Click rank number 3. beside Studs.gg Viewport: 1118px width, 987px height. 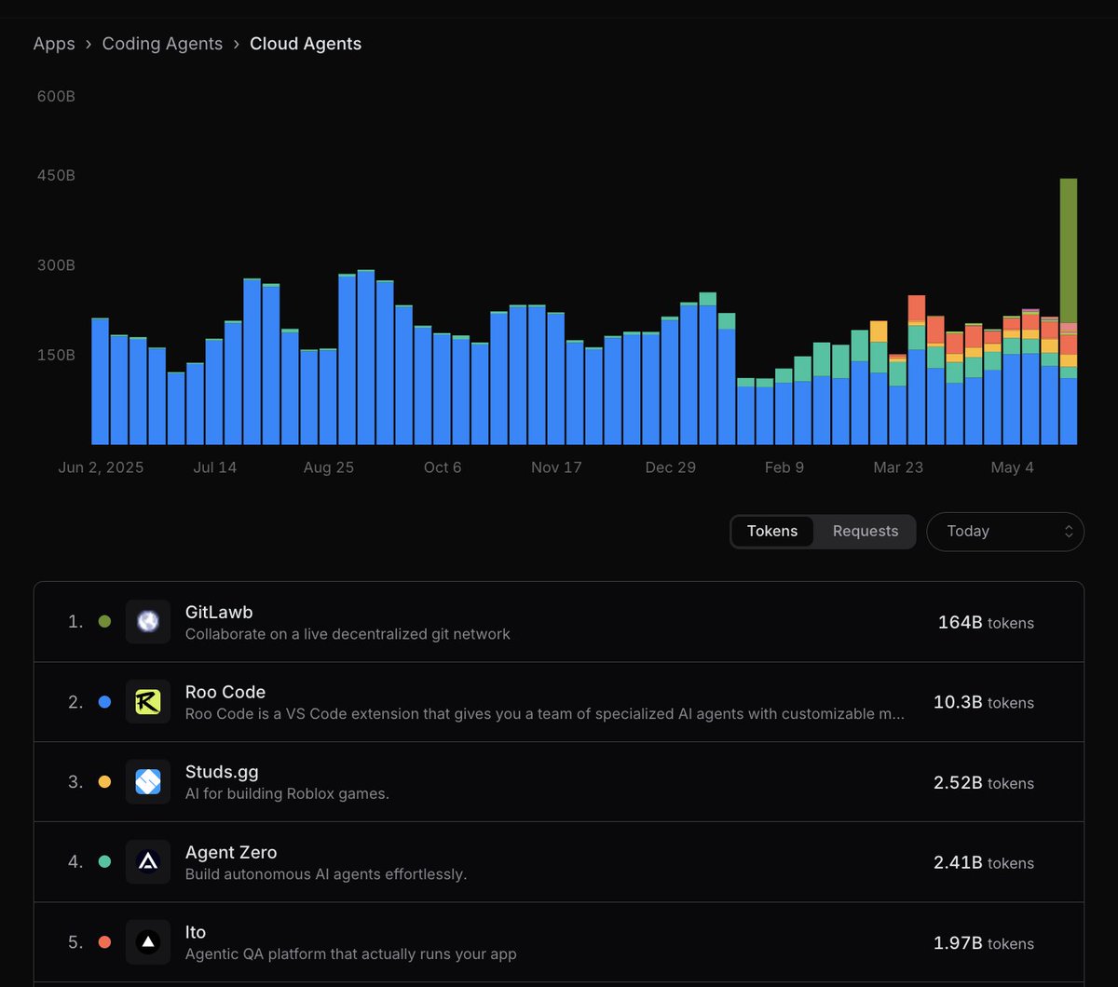(x=75, y=782)
